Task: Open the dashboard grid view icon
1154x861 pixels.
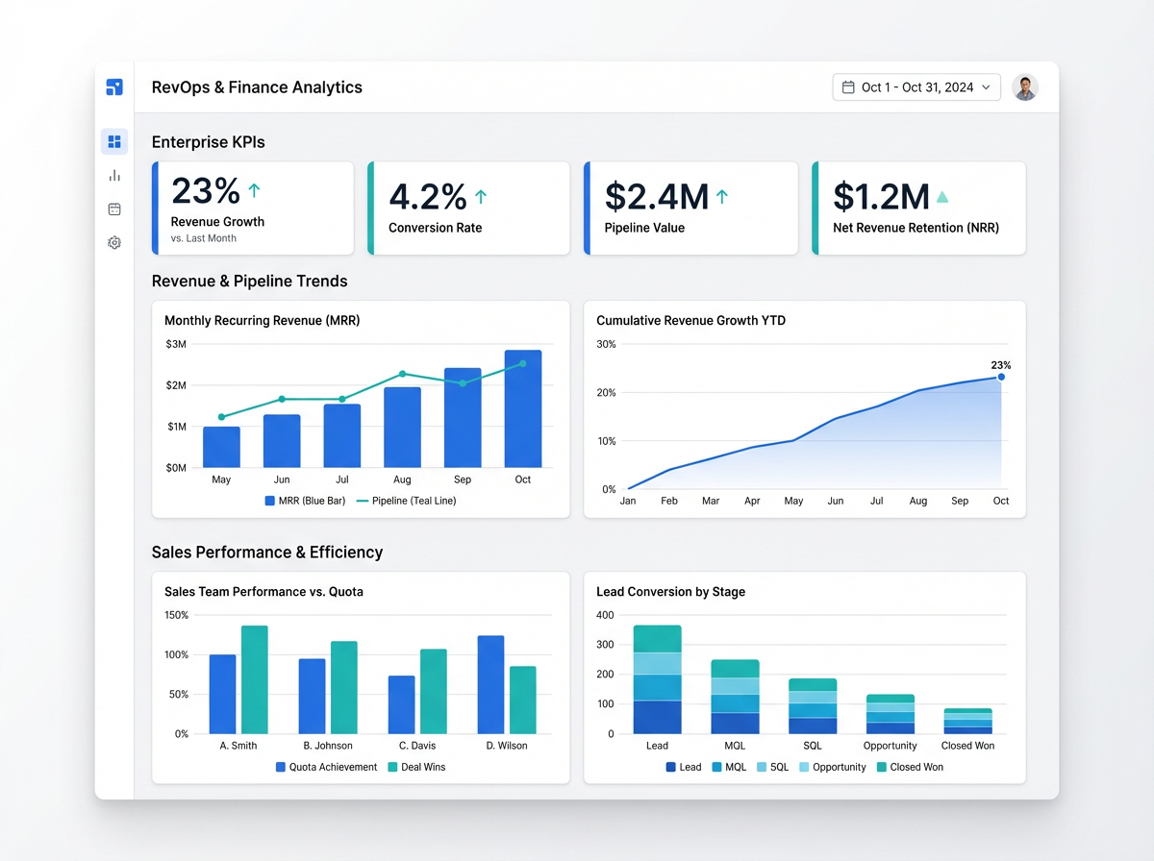Action: 114,142
